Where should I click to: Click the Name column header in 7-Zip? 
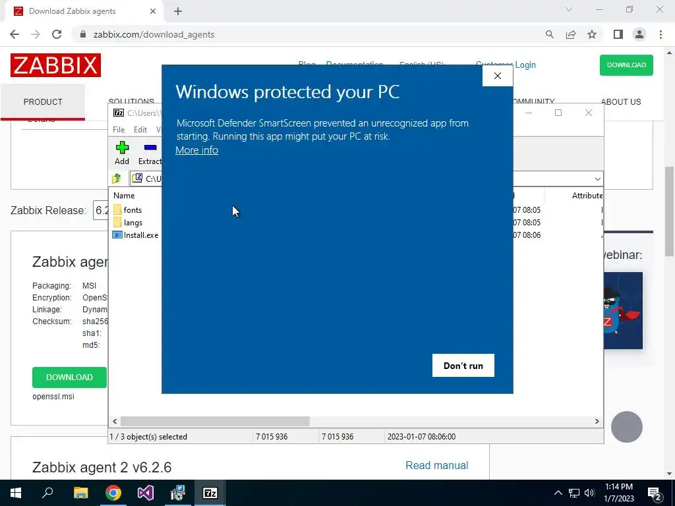(x=124, y=195)
